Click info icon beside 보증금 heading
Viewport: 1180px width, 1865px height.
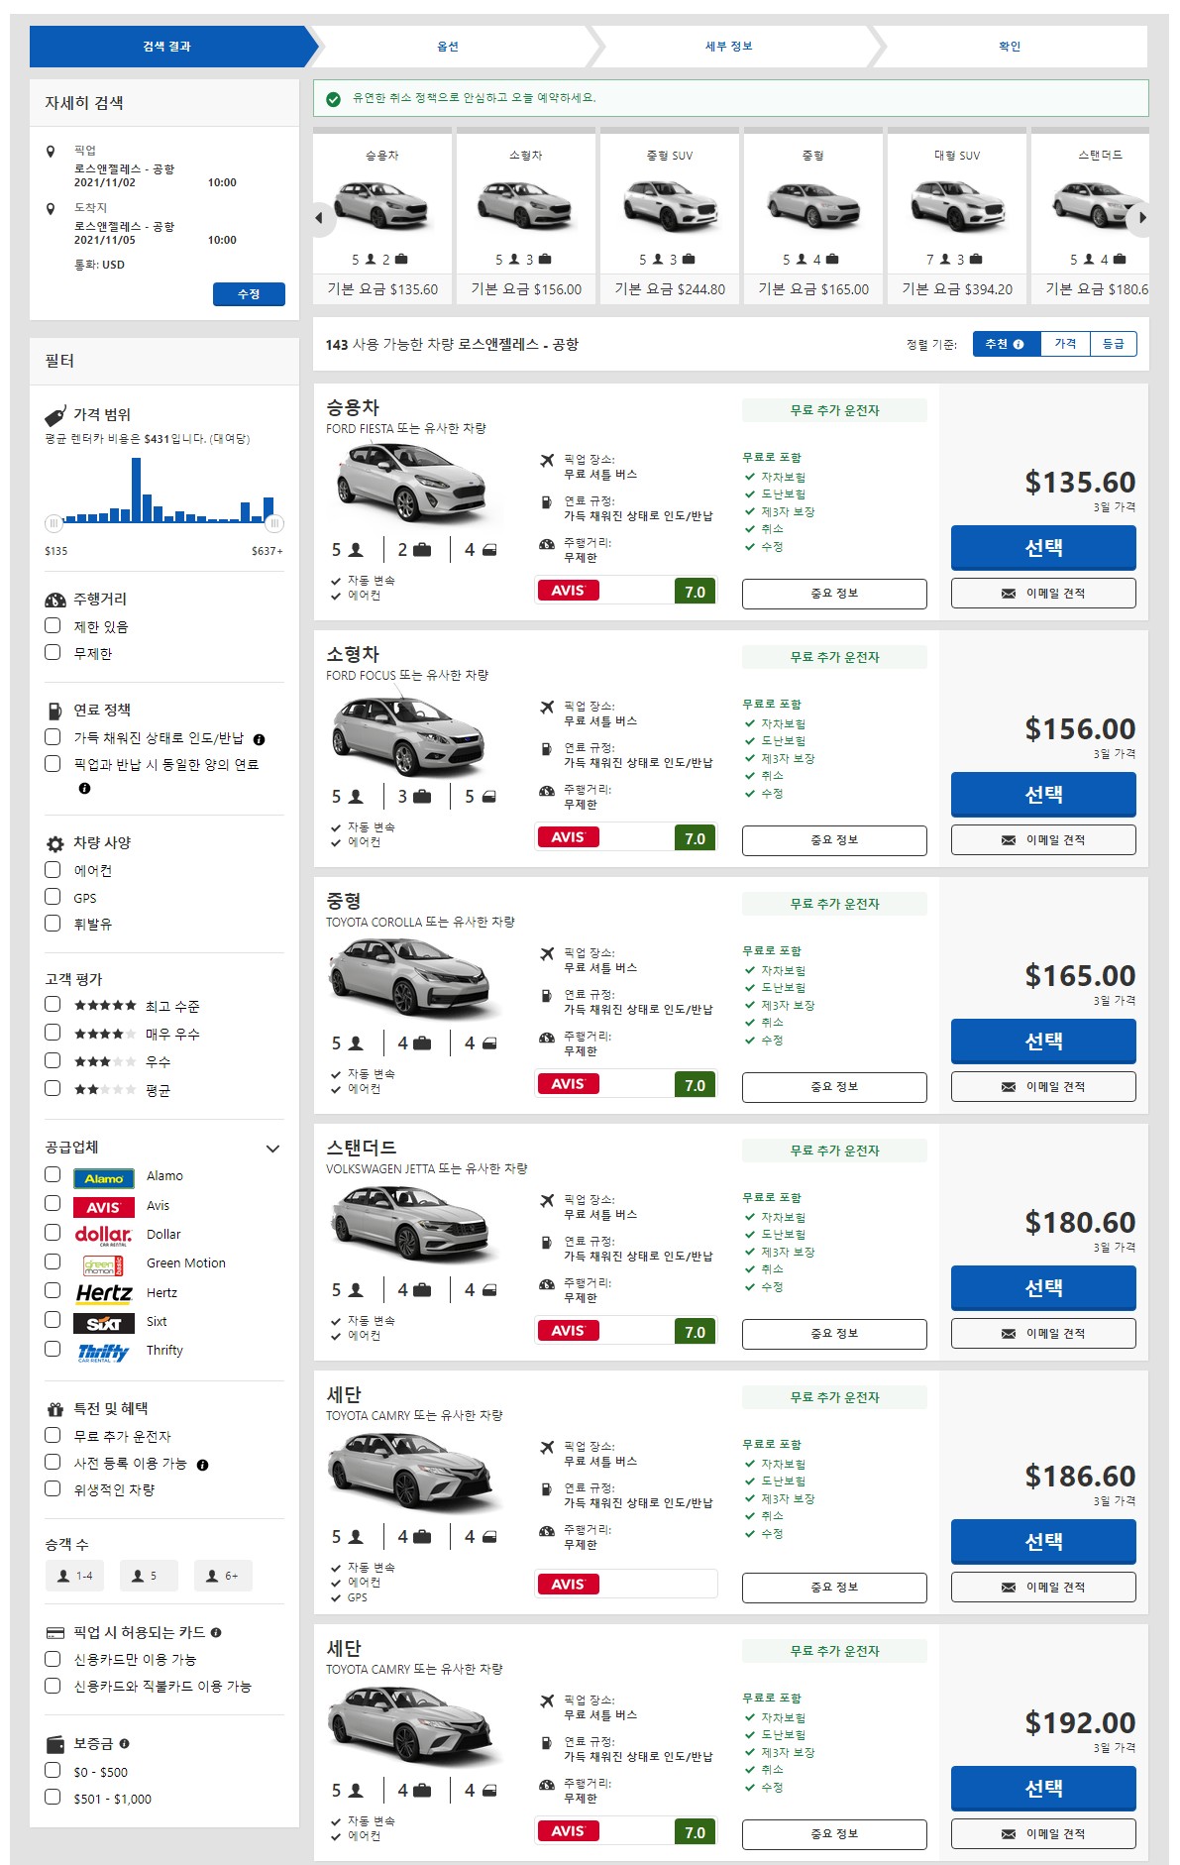(x=124, y=1743)
